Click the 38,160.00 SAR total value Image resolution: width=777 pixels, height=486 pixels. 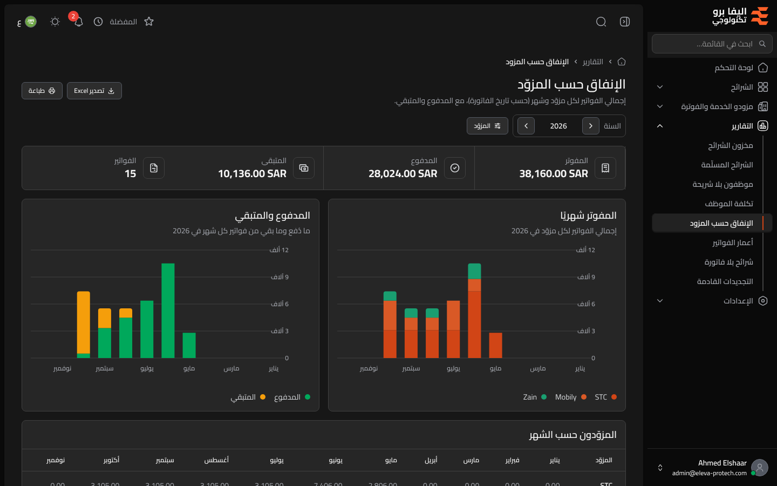(554, 174)
